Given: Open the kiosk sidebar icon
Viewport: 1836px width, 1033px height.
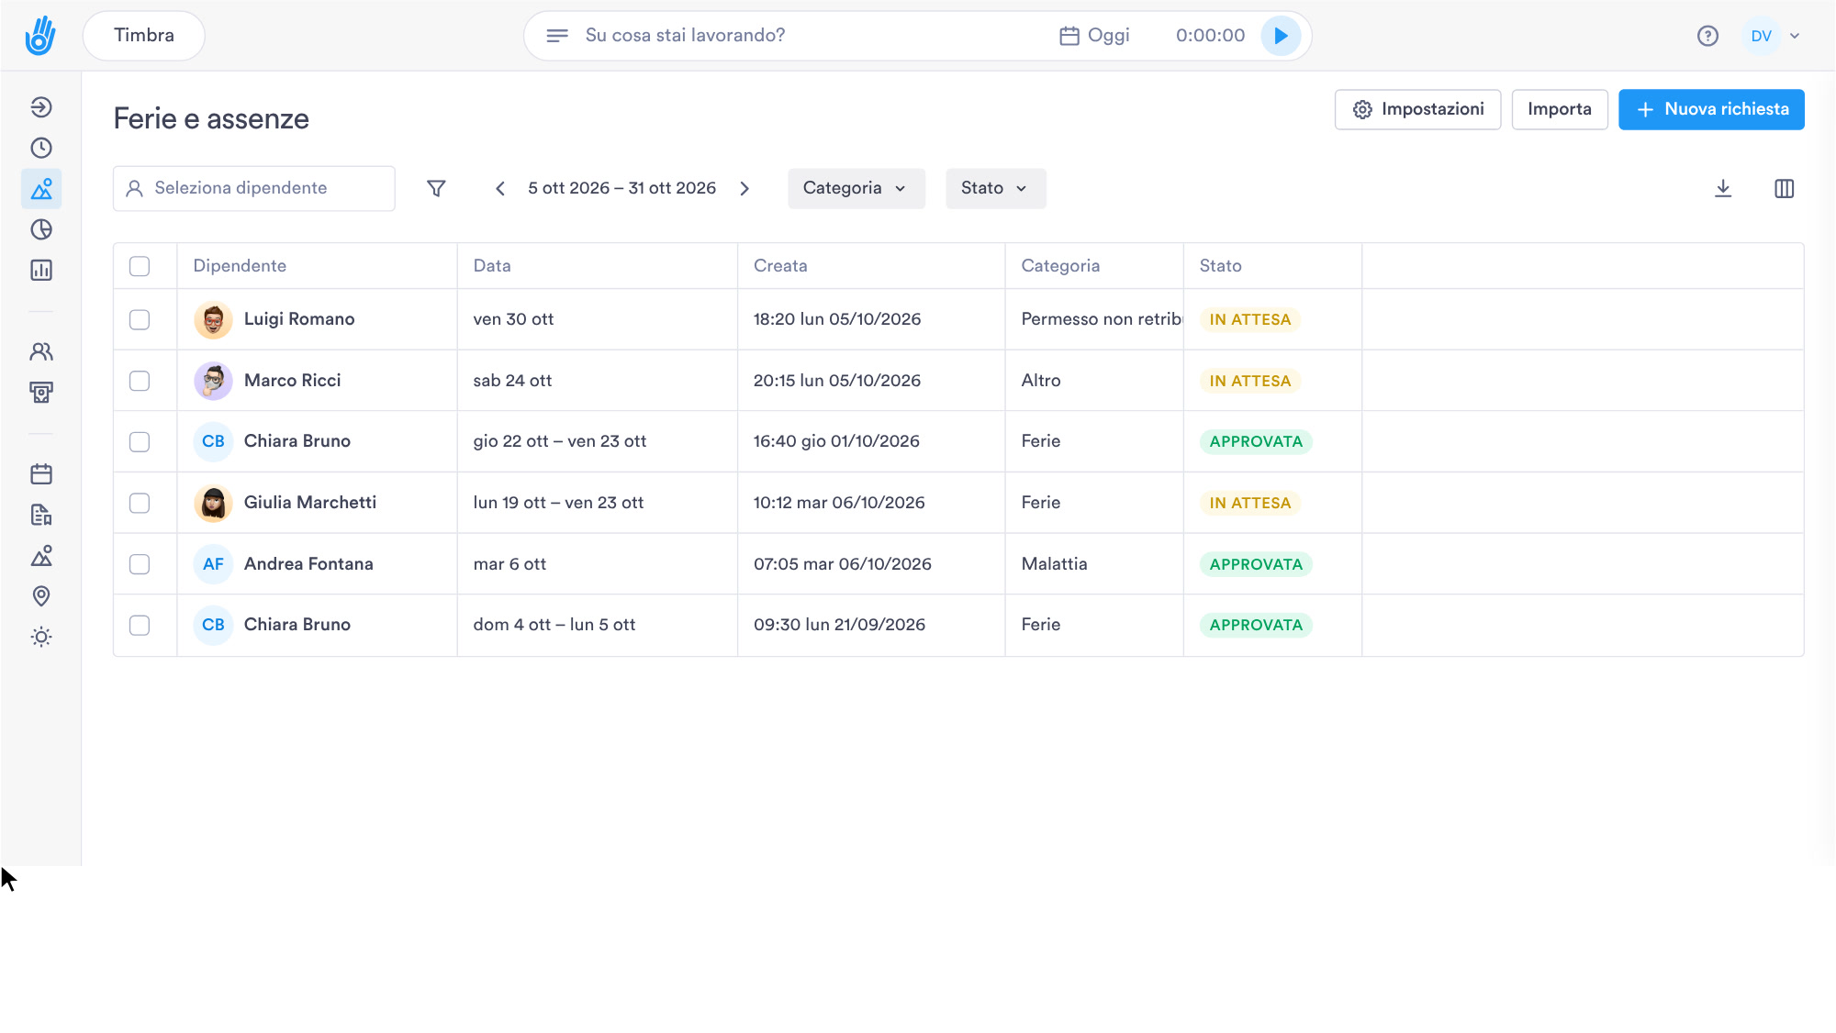Looking at the screenshot, I should click(x=41, y=393).
